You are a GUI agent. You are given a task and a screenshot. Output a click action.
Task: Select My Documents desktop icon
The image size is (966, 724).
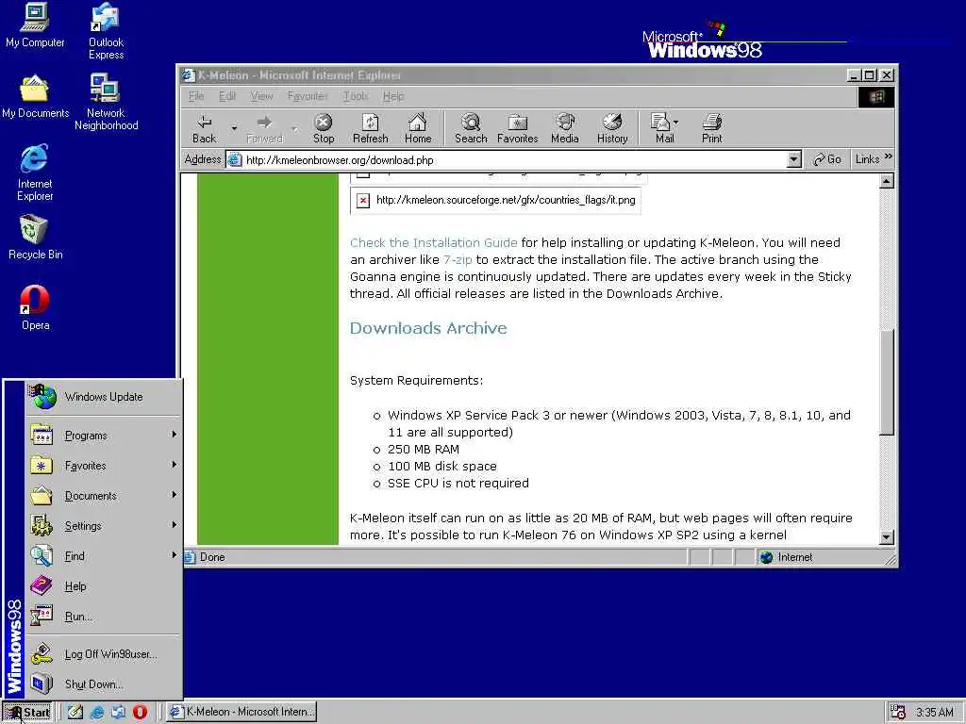[x=35, y=97]
